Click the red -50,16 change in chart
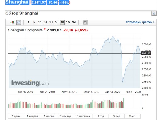157x120 pixels. pos(68,30)
